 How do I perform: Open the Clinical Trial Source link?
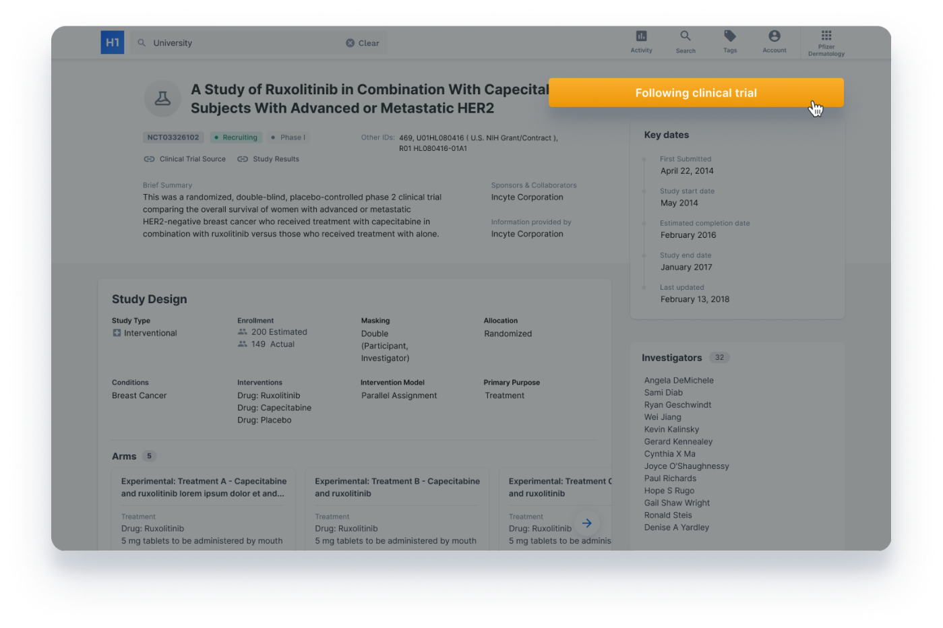185,159
